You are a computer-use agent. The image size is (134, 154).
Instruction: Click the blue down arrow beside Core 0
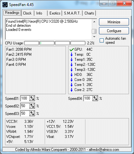click(x=72, y=80)
